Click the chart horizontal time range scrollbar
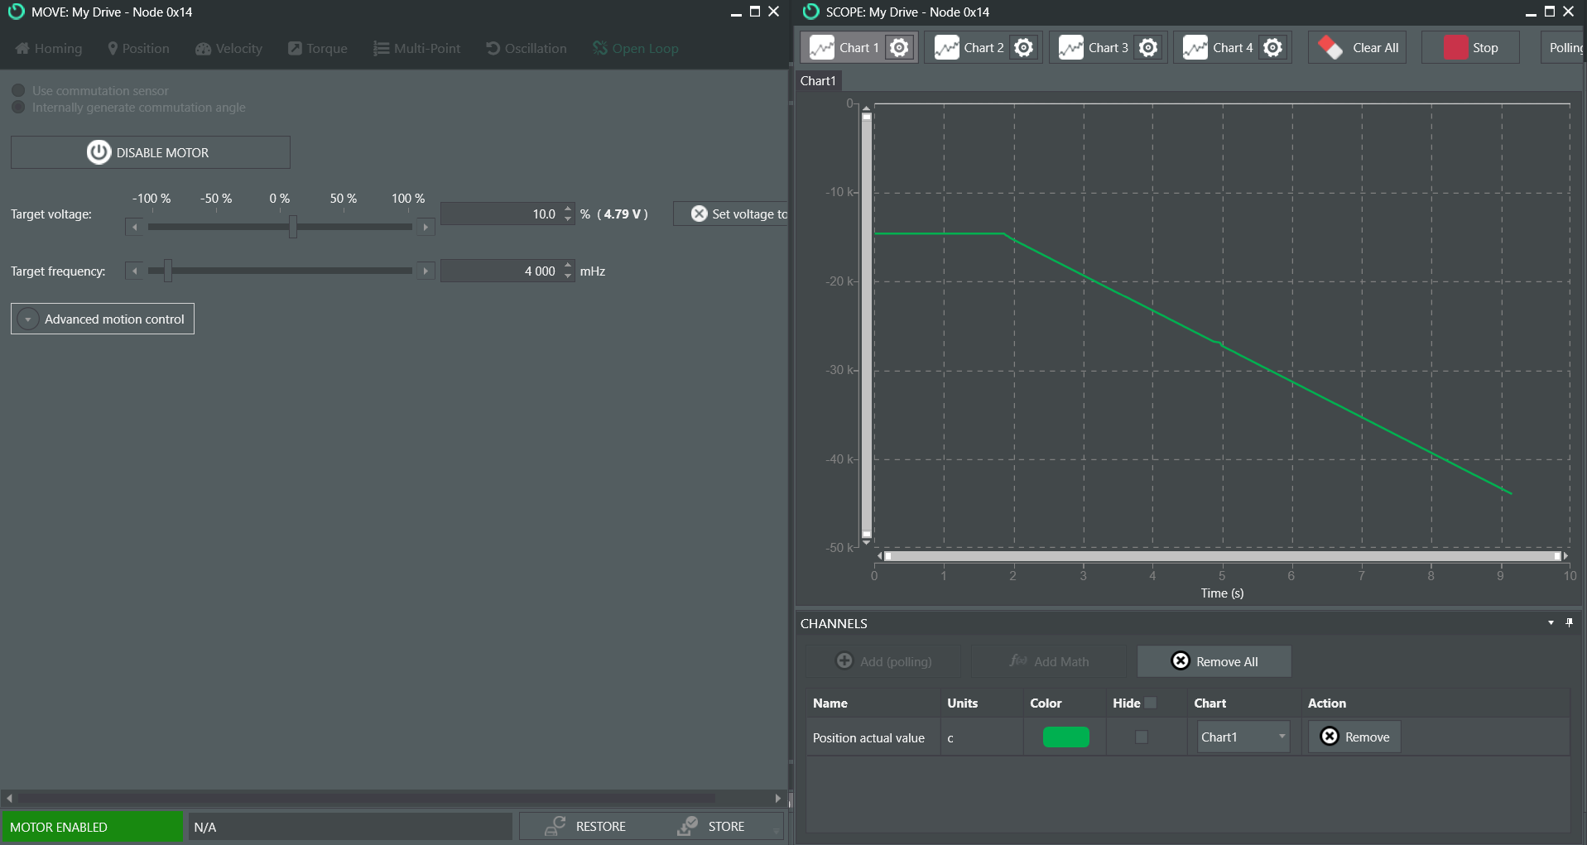 (1222, 556)
